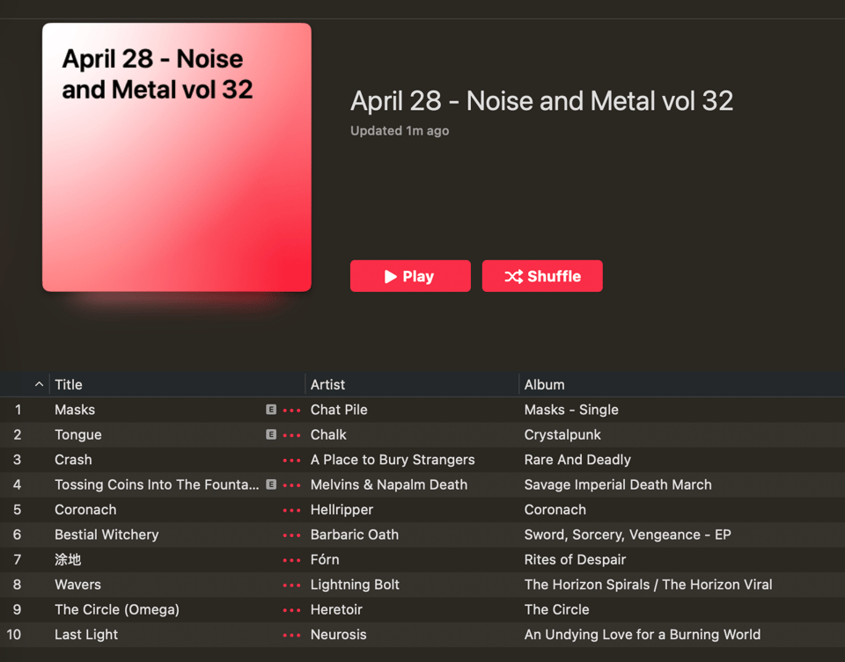
Task: Toggle sort order using the column arrow
Action: [x=39, y=384]
